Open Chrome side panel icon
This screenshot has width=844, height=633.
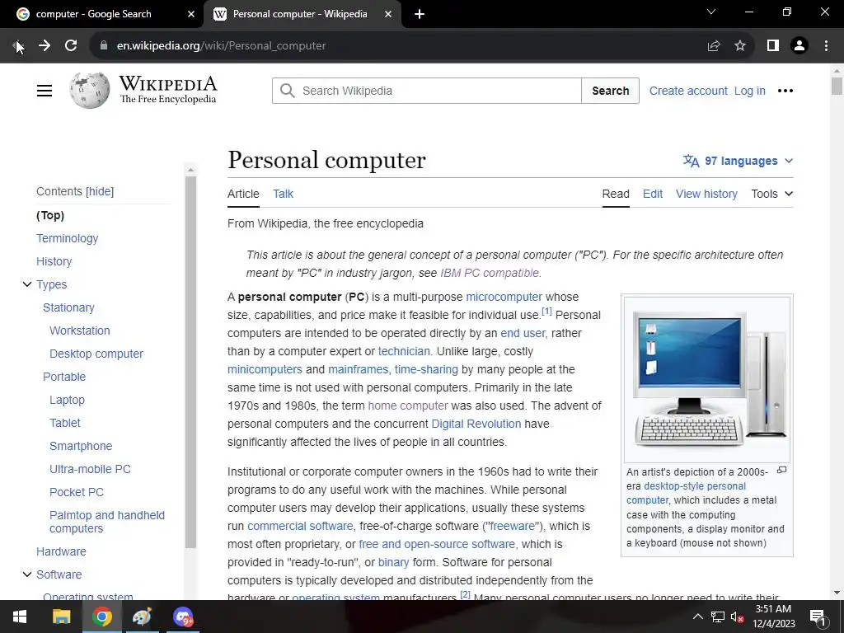pyautogui.click(x=773, y=46)
